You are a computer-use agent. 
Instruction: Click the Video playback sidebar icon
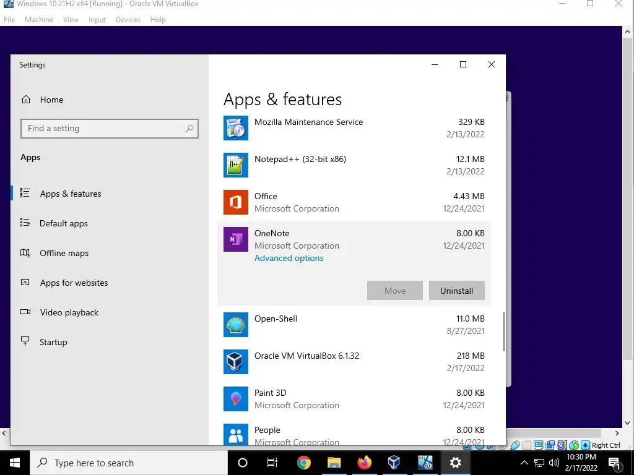[25, 312]
